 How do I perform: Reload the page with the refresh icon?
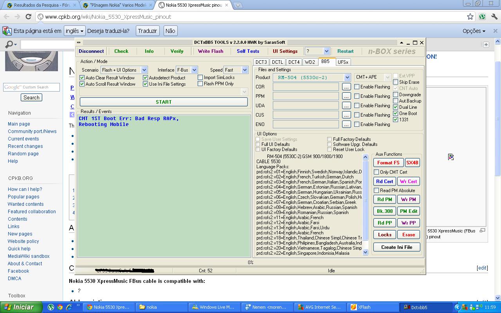tap(28, 16)
